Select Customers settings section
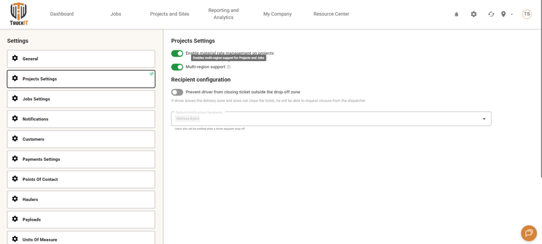 tap(81, 139)
